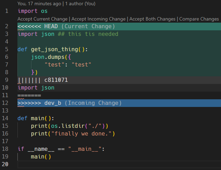
Task: Click the '=======' separator line
Action: 29,95
